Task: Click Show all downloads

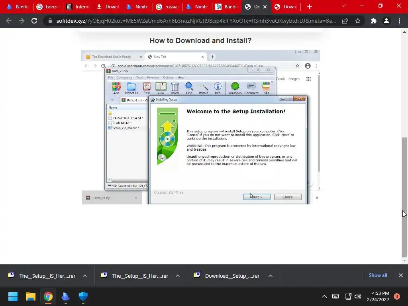Action: [x=378, y=275]
